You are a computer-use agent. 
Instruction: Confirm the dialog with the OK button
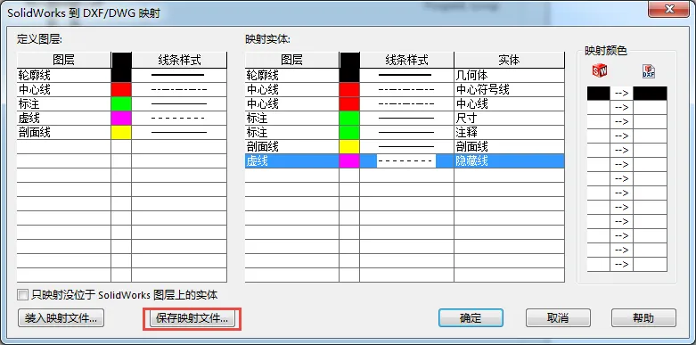click(471, 318)
